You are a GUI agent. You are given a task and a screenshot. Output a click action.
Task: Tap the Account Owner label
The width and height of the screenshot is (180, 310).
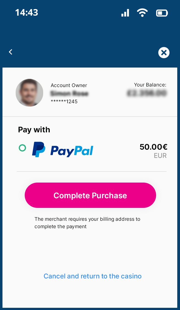click(x=69, y=85)
